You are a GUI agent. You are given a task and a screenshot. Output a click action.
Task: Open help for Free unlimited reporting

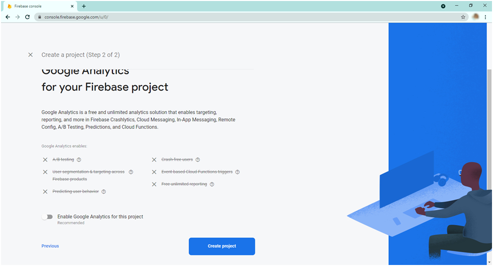(x=212, y=184)
